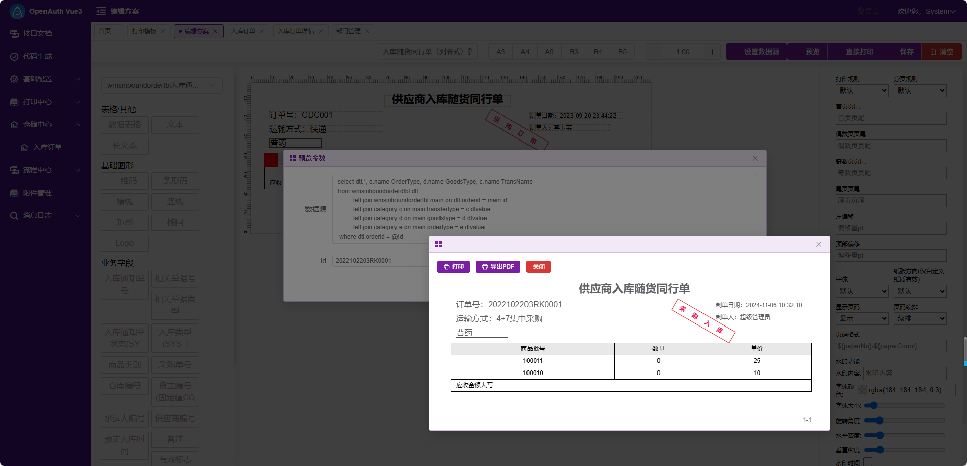Open the 打印规则 dropdown
967x466 pixels.
862,90
